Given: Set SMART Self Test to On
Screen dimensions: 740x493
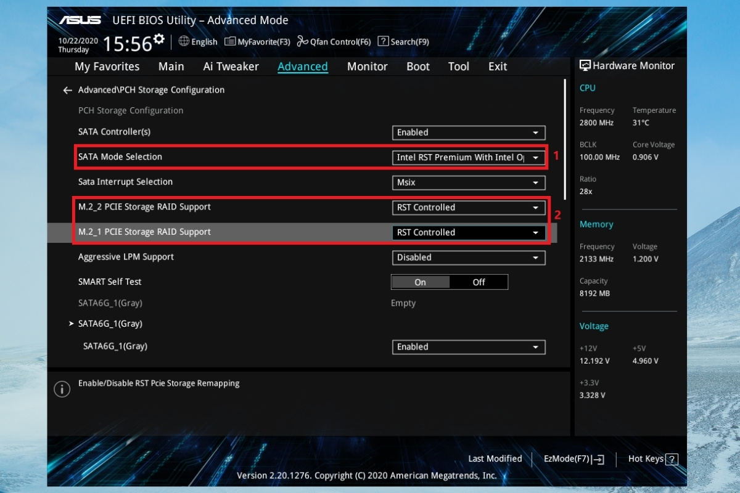Looking at the screenshot, I should click(420, 282).
